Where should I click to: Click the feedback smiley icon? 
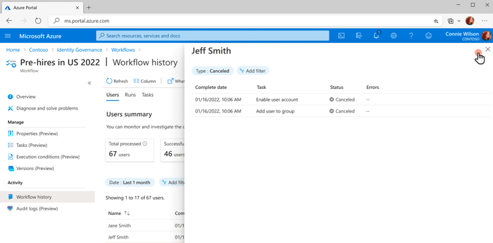(429, 36)
